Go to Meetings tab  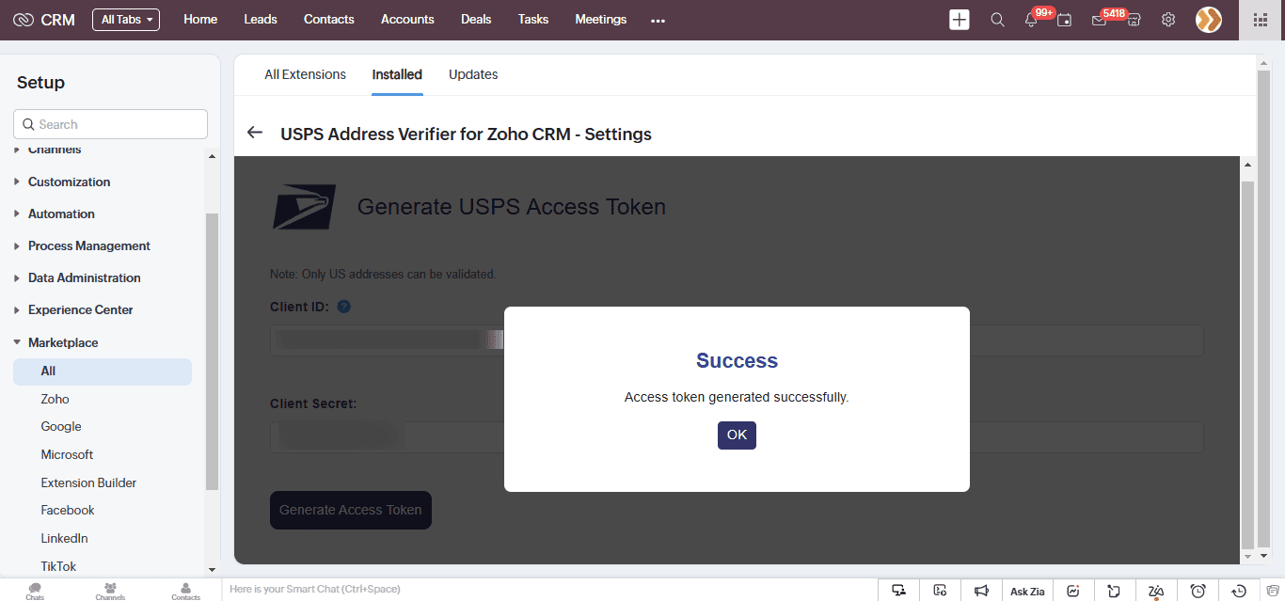pos(601,20)
